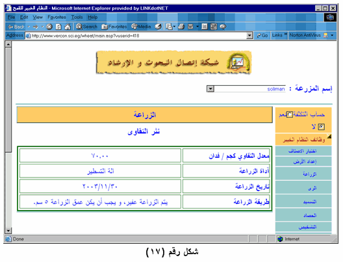Open the إسم المزرعة farm dropdown

(x=210, y=89)
